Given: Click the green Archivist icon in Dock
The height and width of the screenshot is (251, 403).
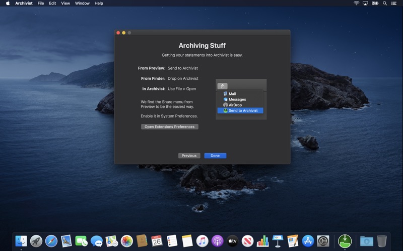Looking at the screenshot, I should pos(345,241).
